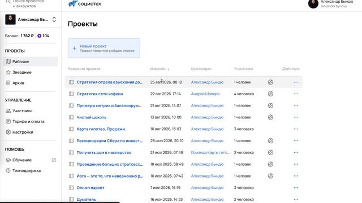Click globe icon for Проведение больших стратсесс row
362x203 pixels.
(270, 164)
